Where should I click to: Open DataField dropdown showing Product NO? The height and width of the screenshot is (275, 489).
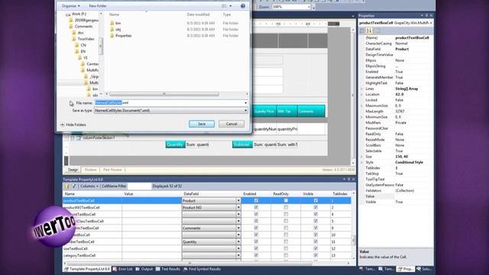click(238, 208)
